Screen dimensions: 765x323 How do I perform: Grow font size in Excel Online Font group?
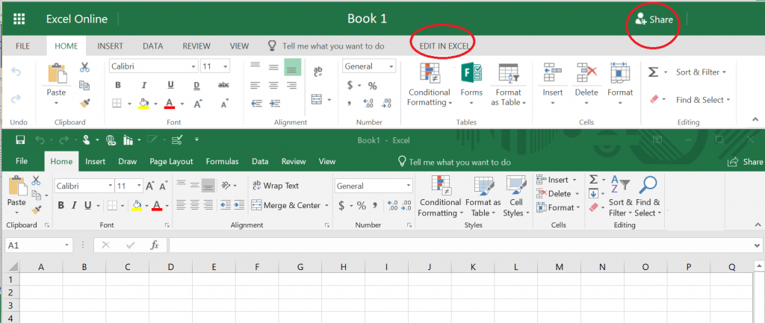point(199,103)
